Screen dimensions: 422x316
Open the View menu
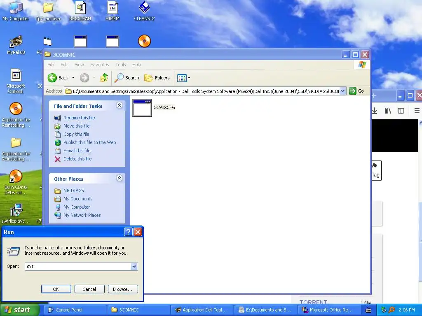(79, 65)
